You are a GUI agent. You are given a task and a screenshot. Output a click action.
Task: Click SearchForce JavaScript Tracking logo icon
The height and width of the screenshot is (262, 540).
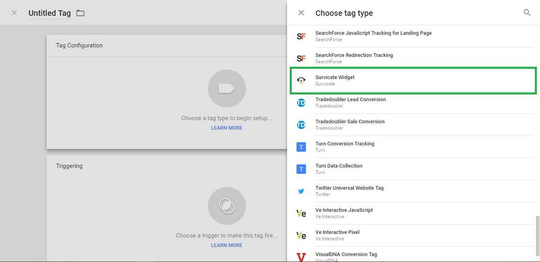tap(301, 36)
